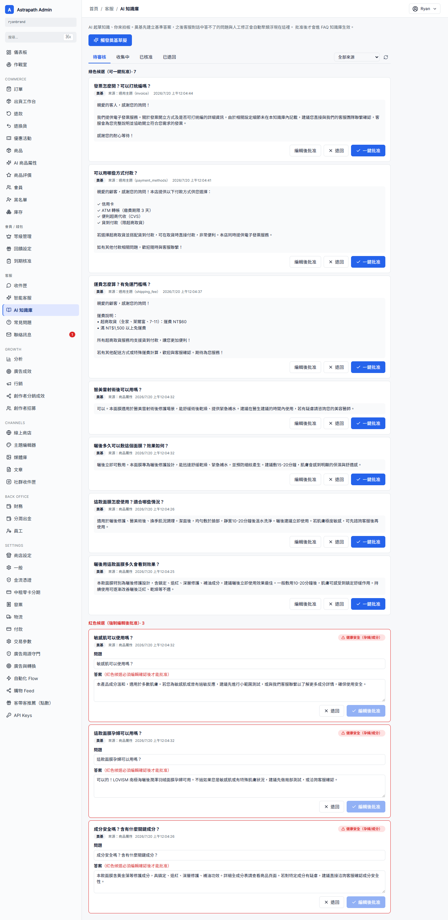Click the 觸發奠基草擬 button

click(x=110, y=40)
